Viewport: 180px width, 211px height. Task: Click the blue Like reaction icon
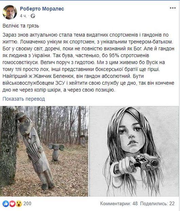[6, 204]
